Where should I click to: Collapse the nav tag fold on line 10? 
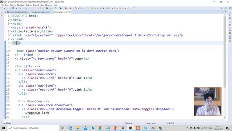click(x=10, y=51)
